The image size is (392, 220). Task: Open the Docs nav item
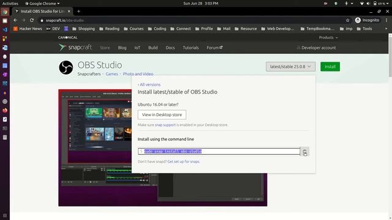click(x=170, y=48)
